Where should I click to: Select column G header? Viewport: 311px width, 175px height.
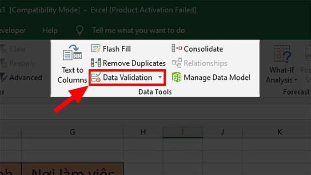click(72, 132)
